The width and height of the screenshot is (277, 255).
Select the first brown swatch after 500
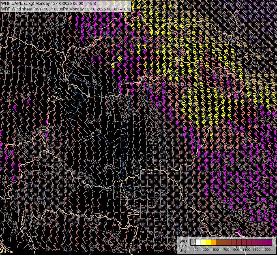tap(218, 243)
